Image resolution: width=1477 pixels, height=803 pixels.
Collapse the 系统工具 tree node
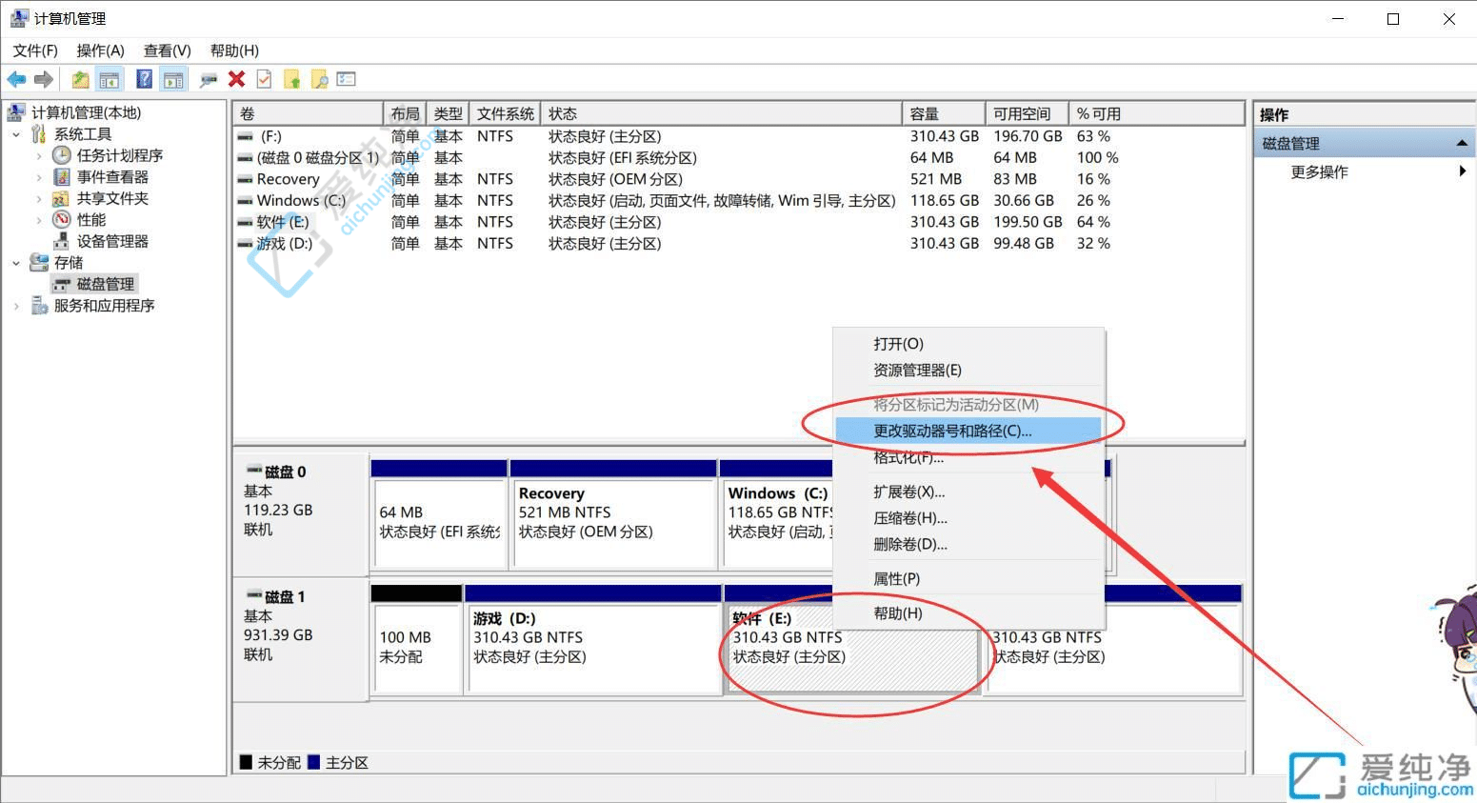[16, 134]
